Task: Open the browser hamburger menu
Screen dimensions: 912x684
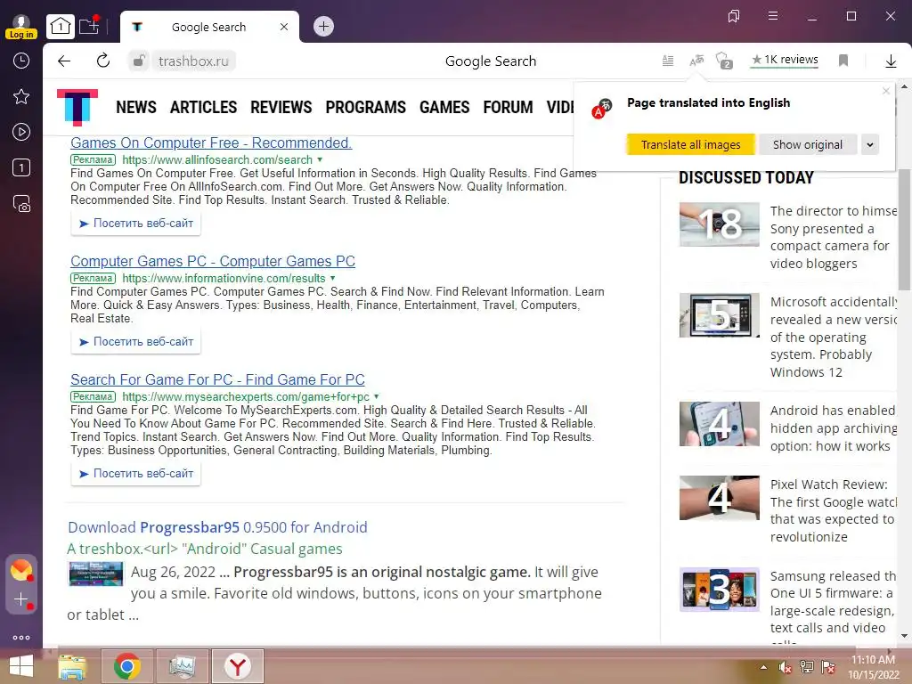Action: click(x=773, y=16)
